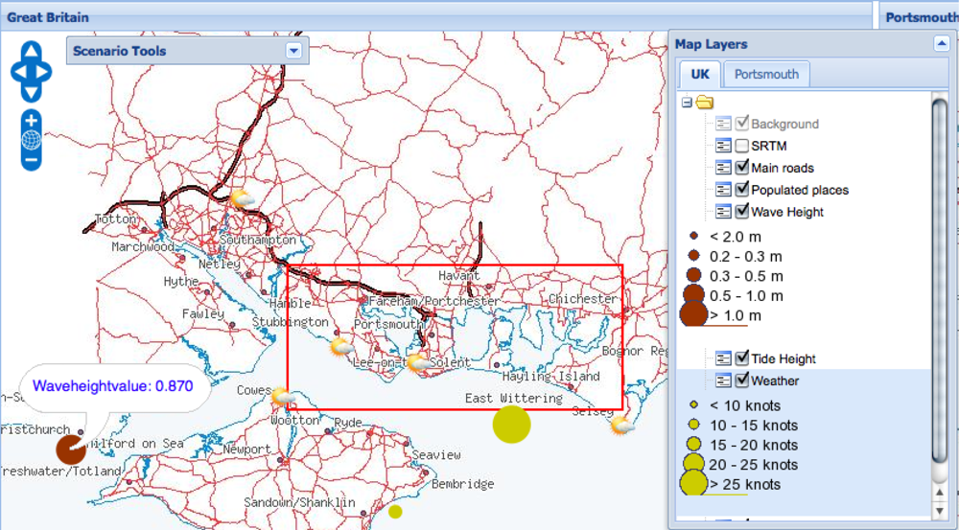Enable the SRTM layer checkbox

(x=742, y=146)
